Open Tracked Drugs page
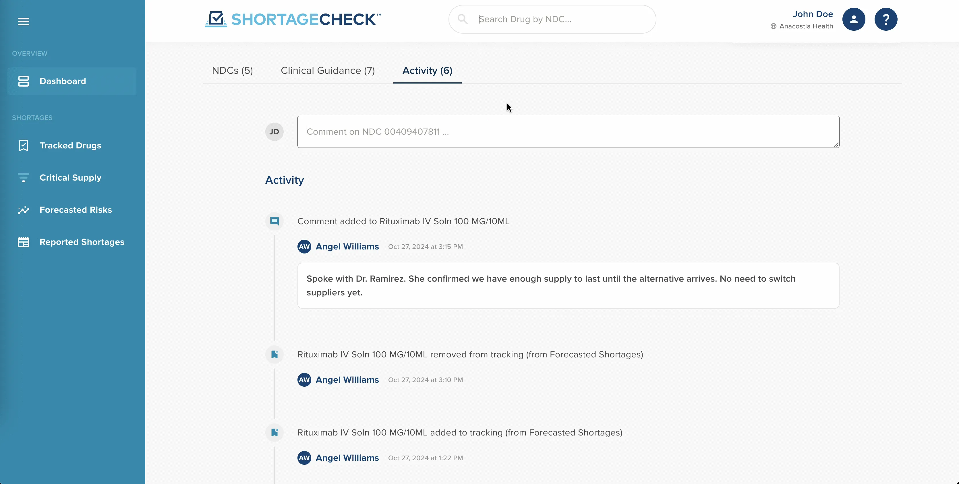 point(70,146)
